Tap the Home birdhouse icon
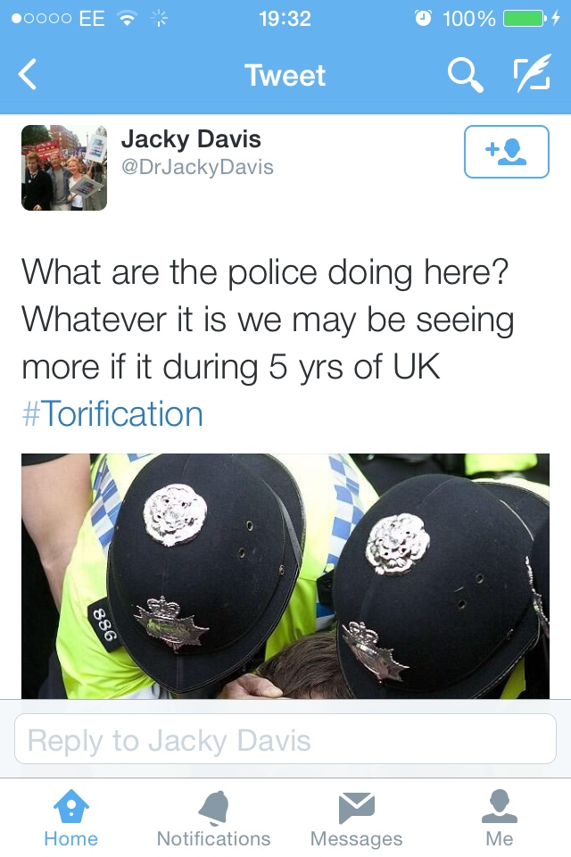Viewport: 571px width, 857px height. [71, 806]
